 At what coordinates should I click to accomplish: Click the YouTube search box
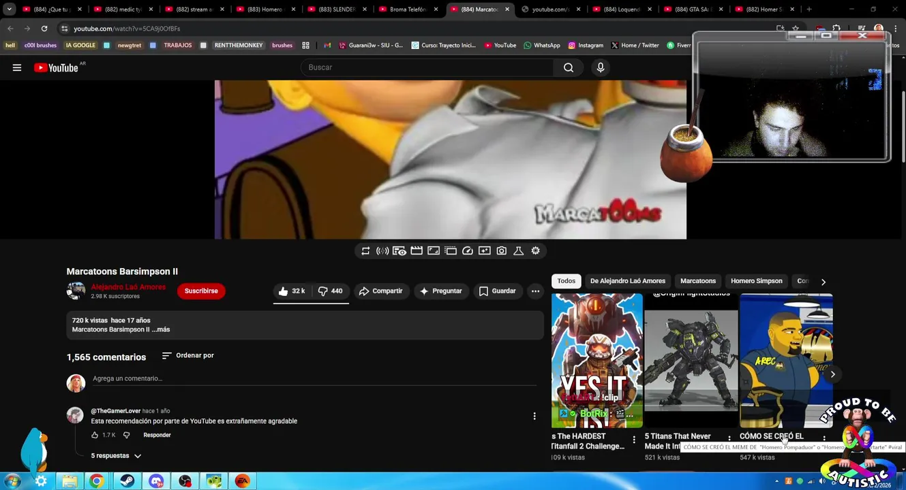pos(427,67)
